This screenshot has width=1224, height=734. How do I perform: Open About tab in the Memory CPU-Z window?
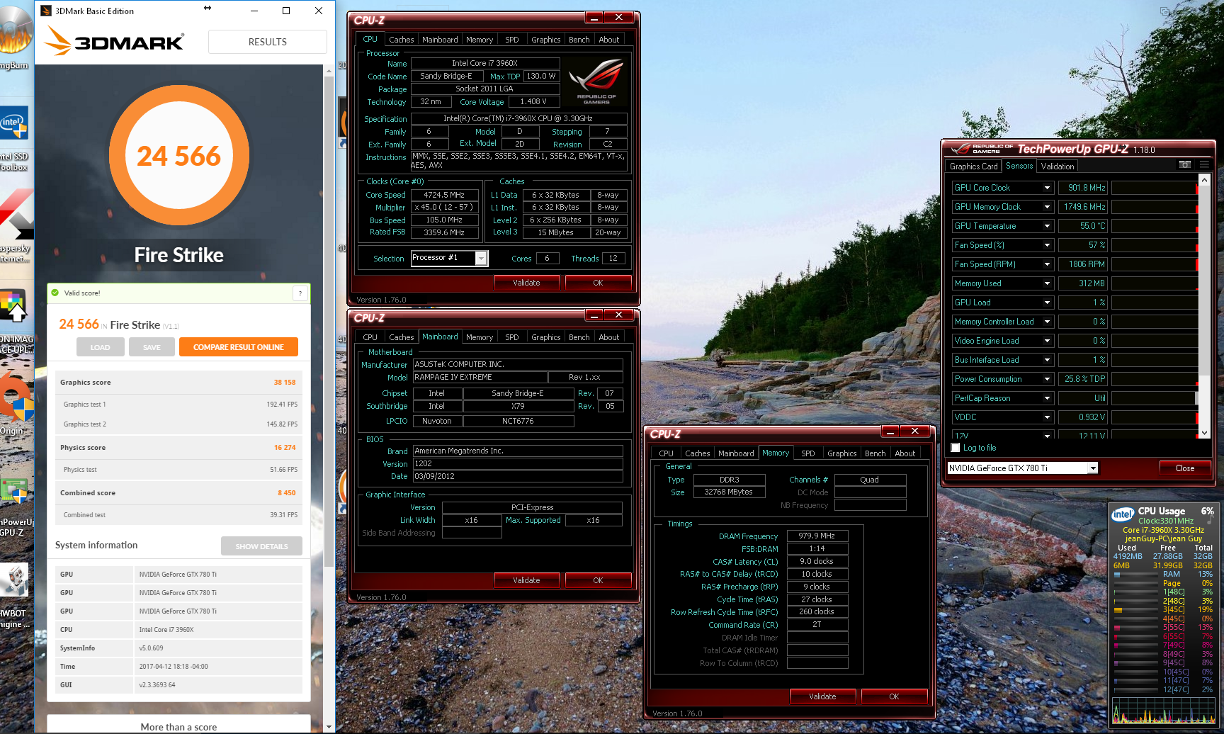[905, 453]
